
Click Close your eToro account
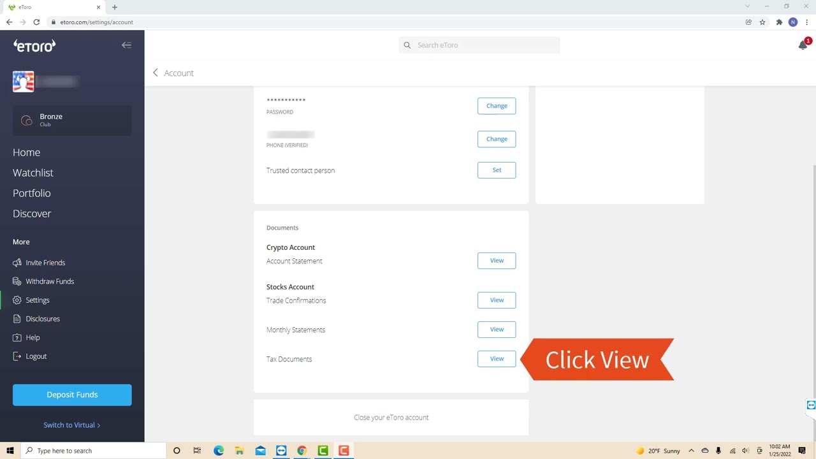[x=391, y=418]
